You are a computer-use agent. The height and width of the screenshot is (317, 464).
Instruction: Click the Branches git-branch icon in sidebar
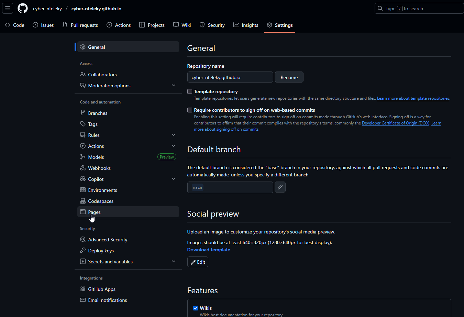pyautogui.click(x=83, y=113)
